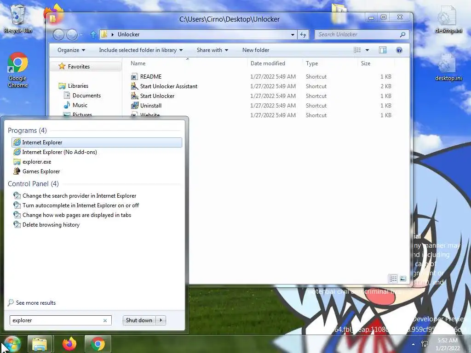The height and width of the screenshot is (353, 471).
Task: Toggle the preview pane icon
Action: coord(383,50)
